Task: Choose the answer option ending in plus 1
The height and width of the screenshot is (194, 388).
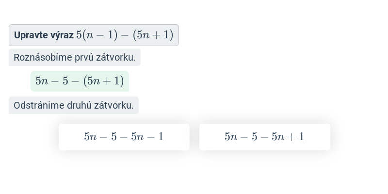Action: 264,137
